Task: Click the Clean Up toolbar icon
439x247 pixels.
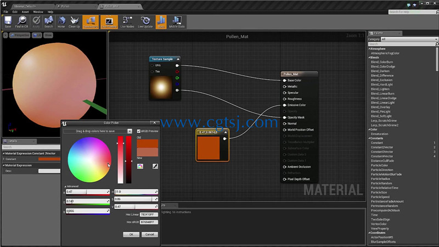Action: (x=74, y=22)
